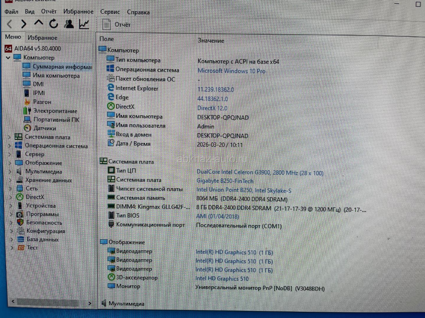Expand the Тест tree node
Image resolution: width=425 pixels, height=318 pixels.
tap(12, 248)
